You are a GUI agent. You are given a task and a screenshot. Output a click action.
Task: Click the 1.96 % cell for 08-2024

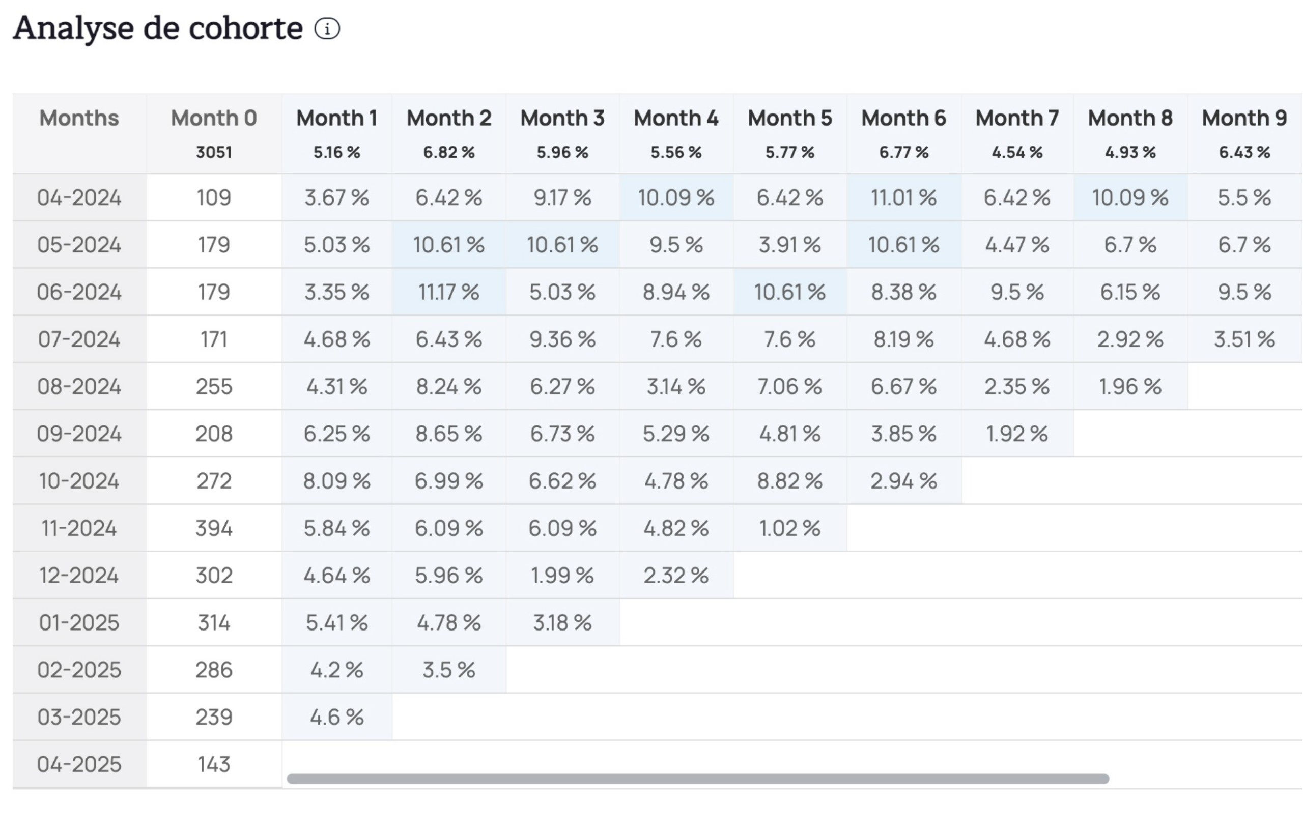(x=1130, y=386)
